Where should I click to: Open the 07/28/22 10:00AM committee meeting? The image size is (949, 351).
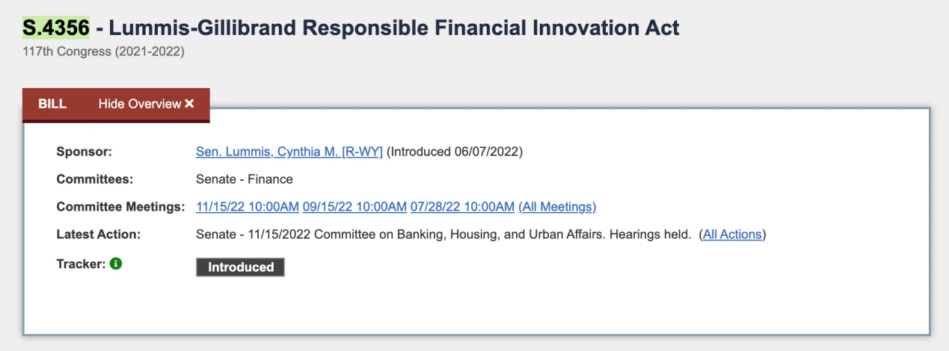coord(462,207)
